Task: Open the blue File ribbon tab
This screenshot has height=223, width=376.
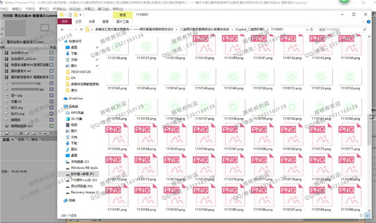Action: (x=65, y=21)
